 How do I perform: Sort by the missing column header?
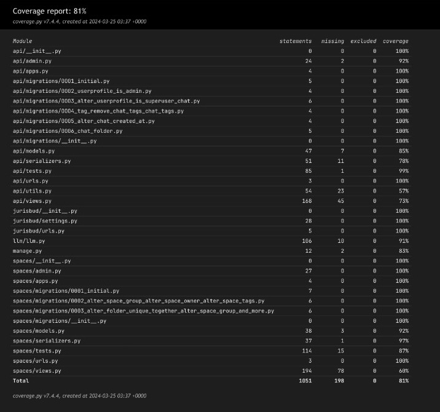point(333,41)
